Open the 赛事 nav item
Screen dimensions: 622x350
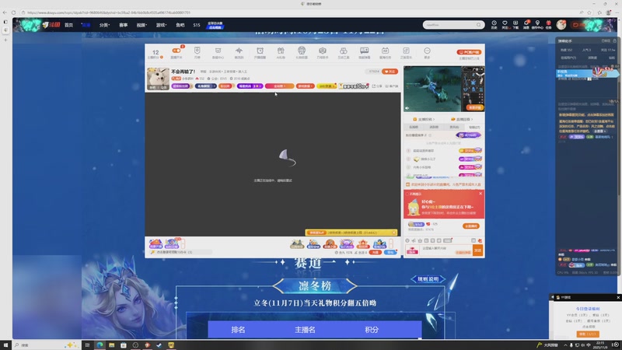pyautogui.click(x=124, y=25)
